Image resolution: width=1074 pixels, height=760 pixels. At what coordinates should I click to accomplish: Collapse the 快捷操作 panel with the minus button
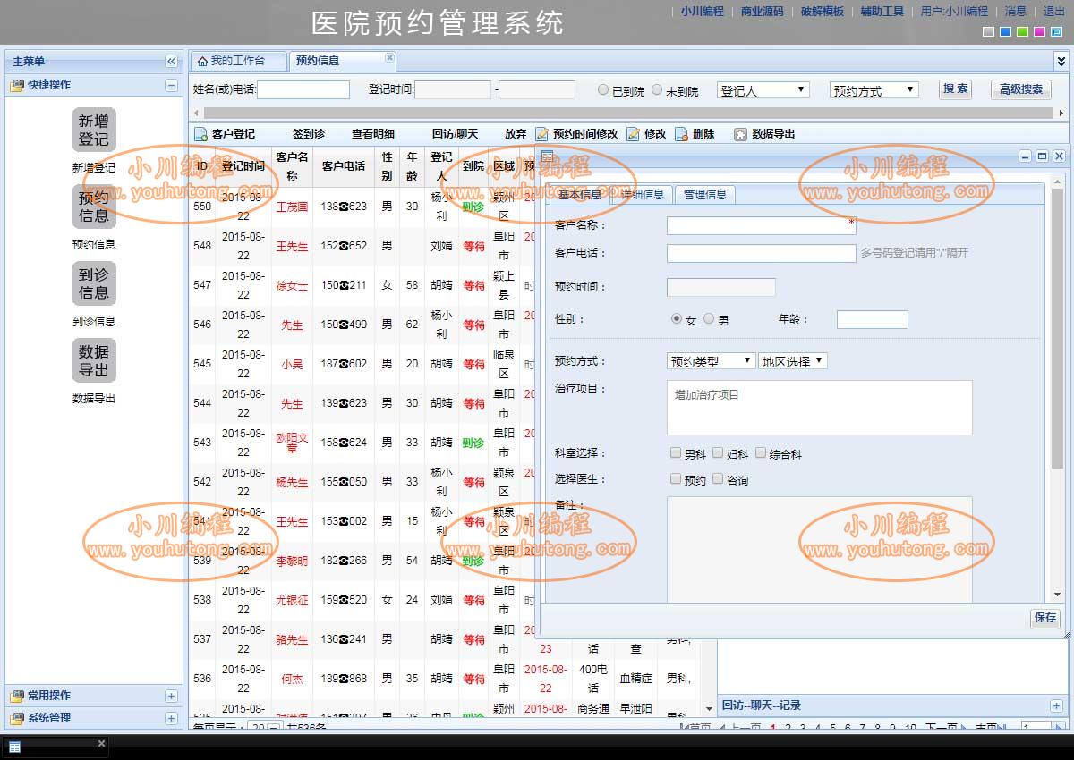pos(171,85)
